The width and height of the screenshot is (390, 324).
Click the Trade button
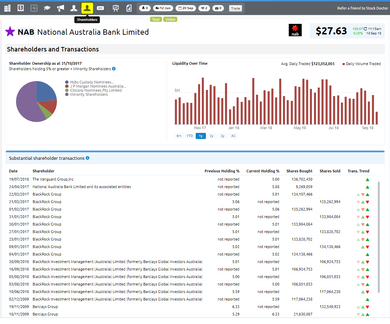coord(235,9)
